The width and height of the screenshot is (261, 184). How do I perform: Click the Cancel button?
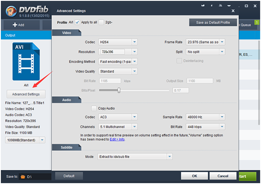(223, 176)
